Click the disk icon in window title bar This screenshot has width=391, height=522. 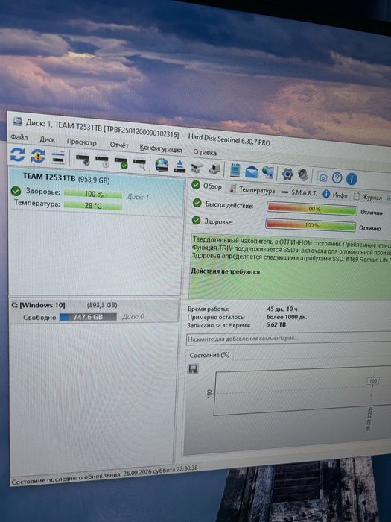[x=18, y=122]
